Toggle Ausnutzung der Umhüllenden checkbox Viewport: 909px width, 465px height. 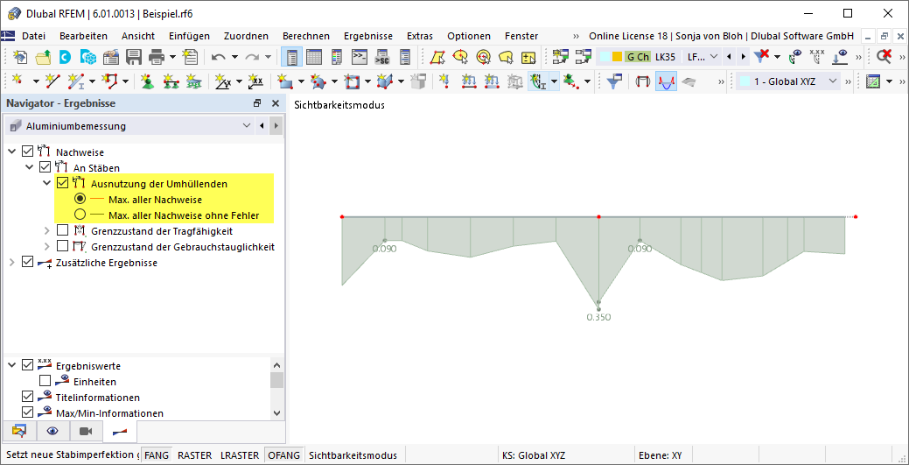(63, 183)
